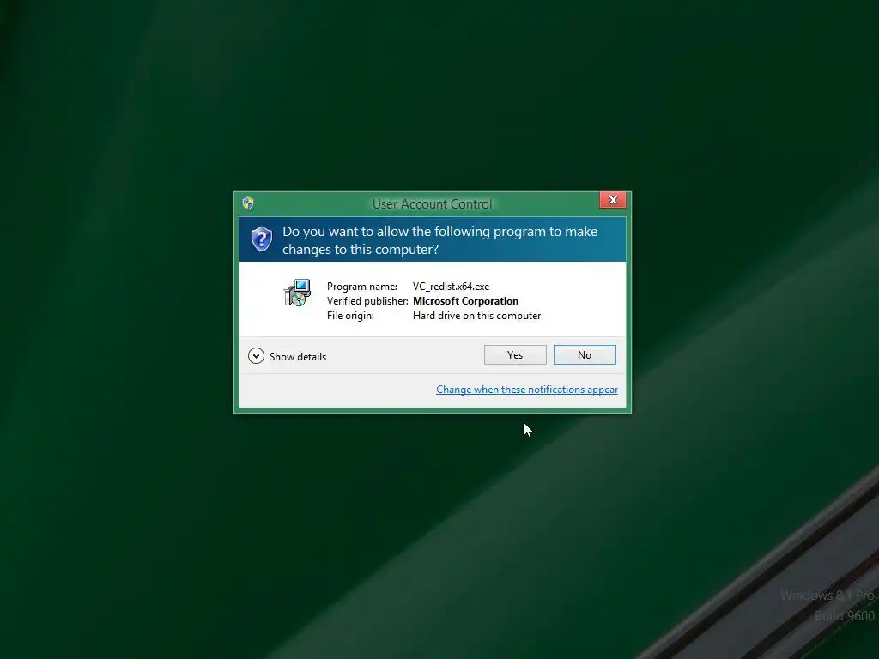Image resolution: width=879 pixels, height=659 pixels.
Task: Open Change when these notifications appear link
Action: point(527,390)
